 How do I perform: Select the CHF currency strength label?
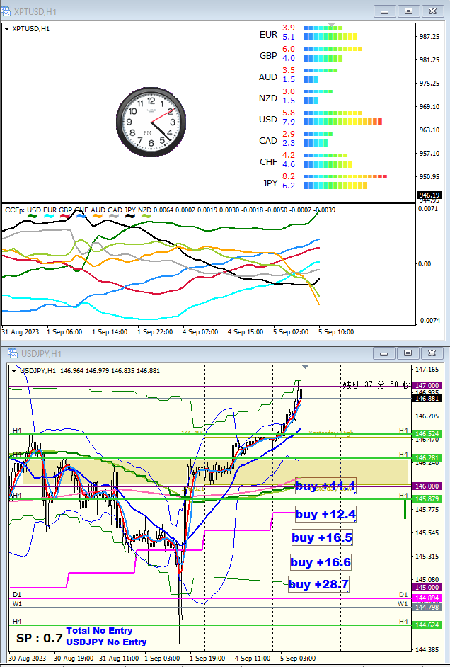[x=268, y=162]
